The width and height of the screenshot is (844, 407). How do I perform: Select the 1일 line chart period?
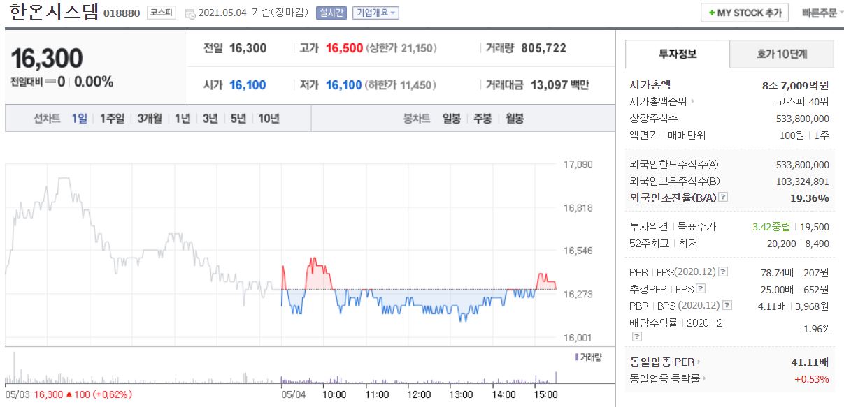(79, 119)
